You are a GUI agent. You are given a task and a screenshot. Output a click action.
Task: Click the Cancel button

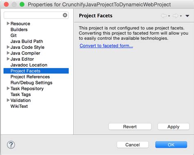coord(133,145)
